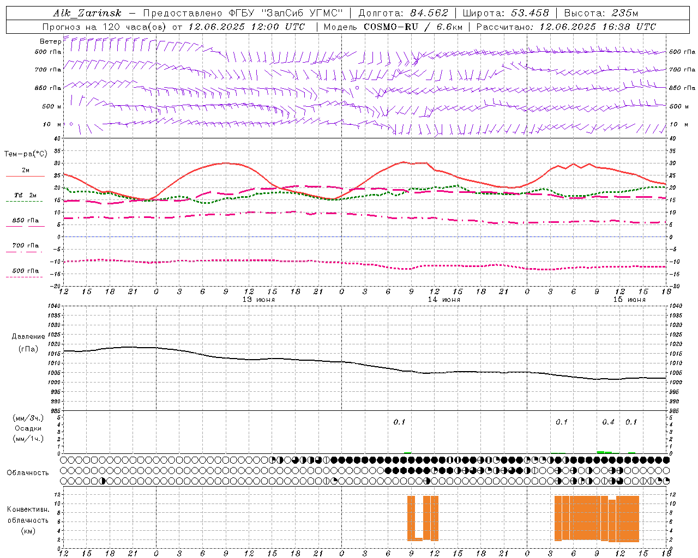Click the (мм/3ч.) precipitation unit label
This screenshot has height=558, width=698.
pos(28,418)
